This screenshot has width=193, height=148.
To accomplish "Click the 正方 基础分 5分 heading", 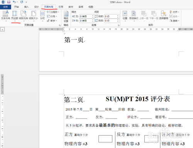I will coord(76,135).
